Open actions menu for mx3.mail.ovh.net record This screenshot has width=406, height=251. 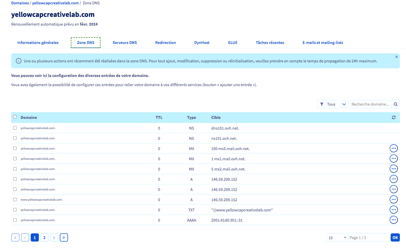[x=393, y=149]
